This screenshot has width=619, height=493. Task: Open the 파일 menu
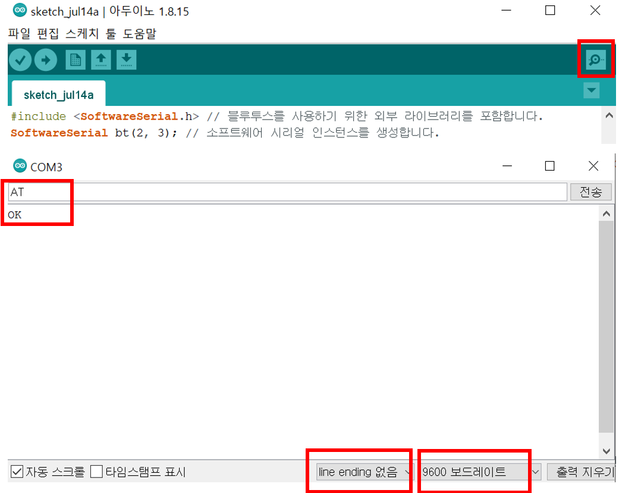pos(20,33)
